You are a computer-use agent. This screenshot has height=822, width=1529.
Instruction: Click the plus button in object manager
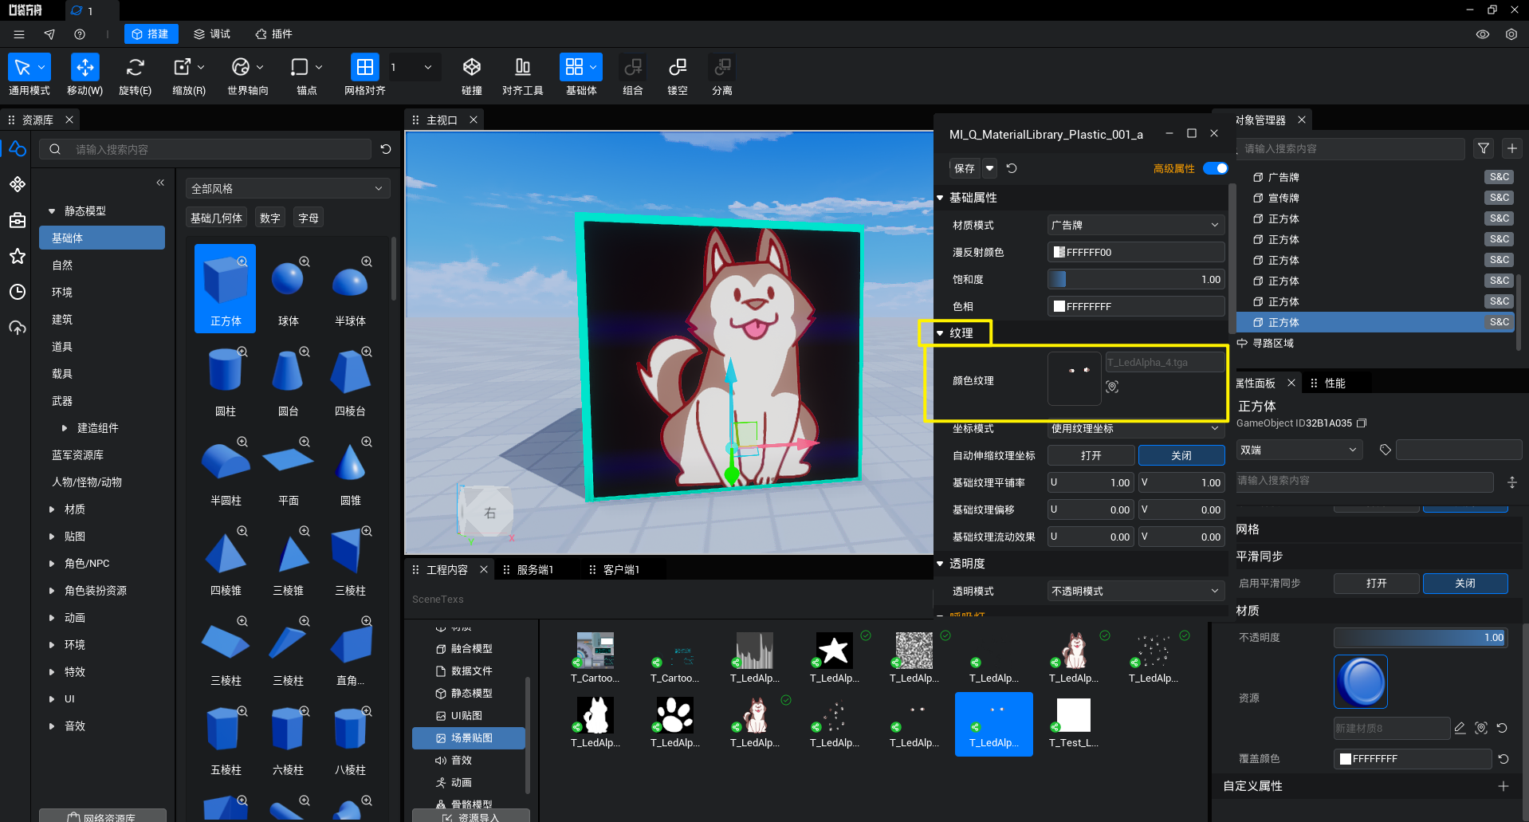[1512, 148]
